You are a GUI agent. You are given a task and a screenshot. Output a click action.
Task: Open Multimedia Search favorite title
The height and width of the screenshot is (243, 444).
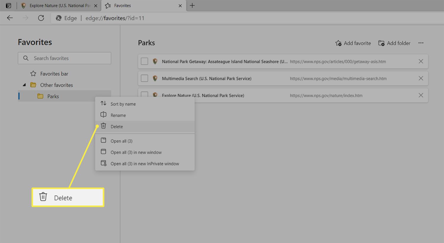[207, 78]
